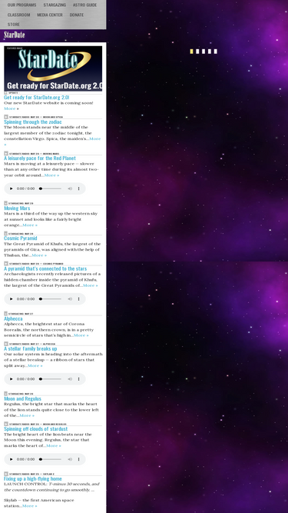This screenshot has height=513, width=288.
Task: Open article Spinning through the zodiac
Action: pyautogui.click(x=33, y=122)
